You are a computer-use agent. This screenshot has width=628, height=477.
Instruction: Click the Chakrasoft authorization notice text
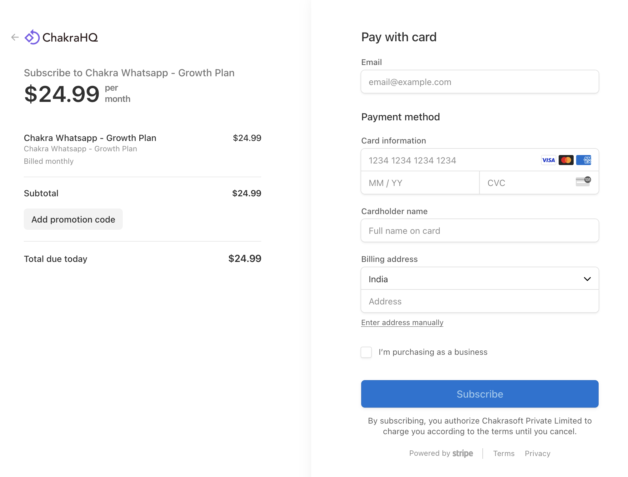tap(480, 426)
